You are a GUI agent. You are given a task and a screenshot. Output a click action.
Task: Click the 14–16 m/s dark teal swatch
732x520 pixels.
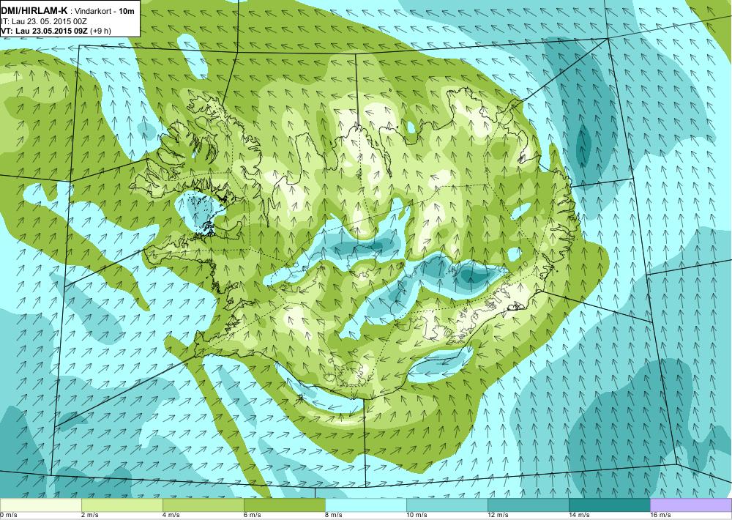[x=610, y=505]
